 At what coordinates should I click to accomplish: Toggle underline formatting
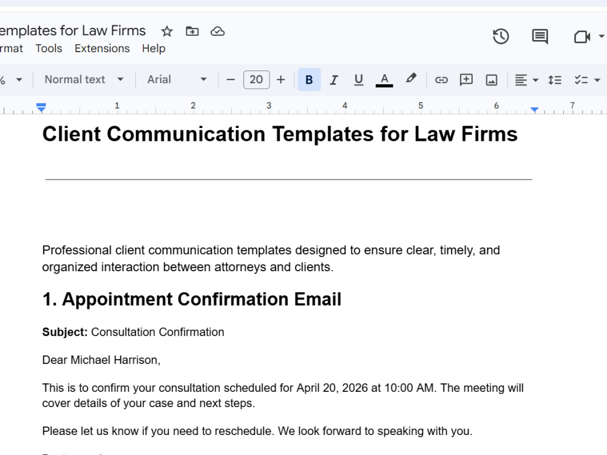[x=359, y=79]
